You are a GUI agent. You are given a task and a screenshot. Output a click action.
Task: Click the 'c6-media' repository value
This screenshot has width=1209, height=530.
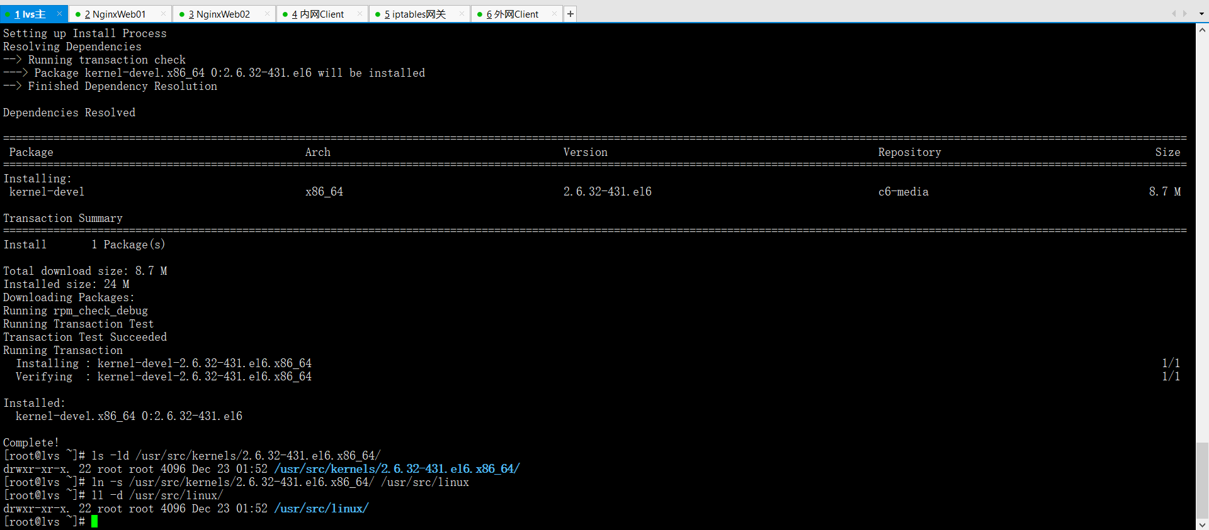[903, 191]
